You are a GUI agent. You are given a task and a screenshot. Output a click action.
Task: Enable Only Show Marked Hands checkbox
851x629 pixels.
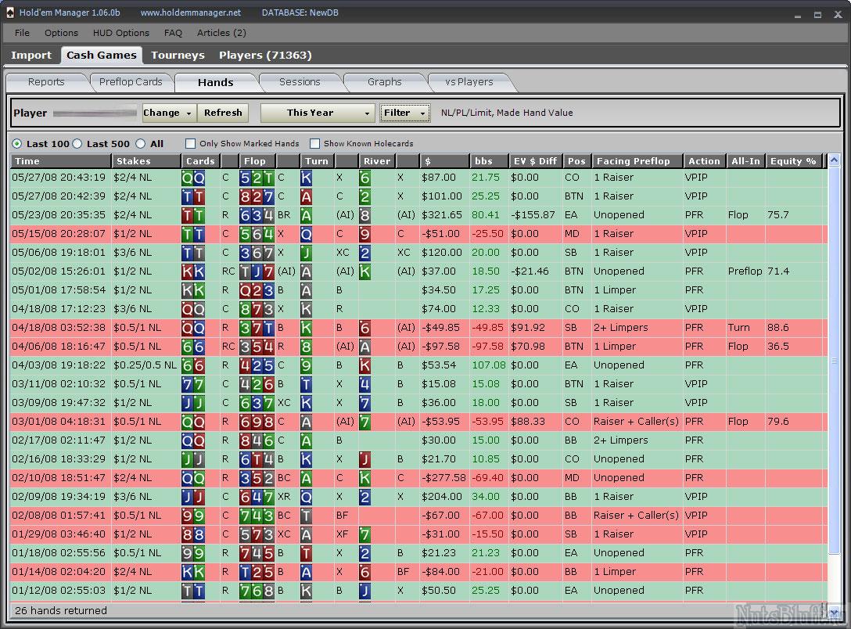click(x=190, y=144)
